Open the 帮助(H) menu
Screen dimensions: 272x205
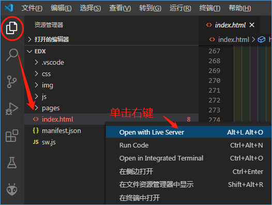pos(240,8)
